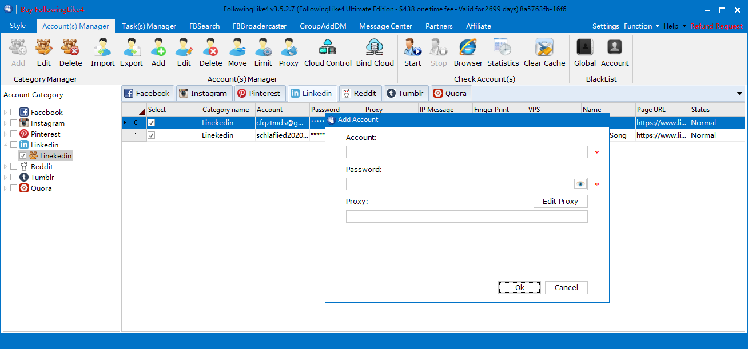The image size is (748, 349).
Task: Click the Stop check icon
Action: [x=439, y=53]
